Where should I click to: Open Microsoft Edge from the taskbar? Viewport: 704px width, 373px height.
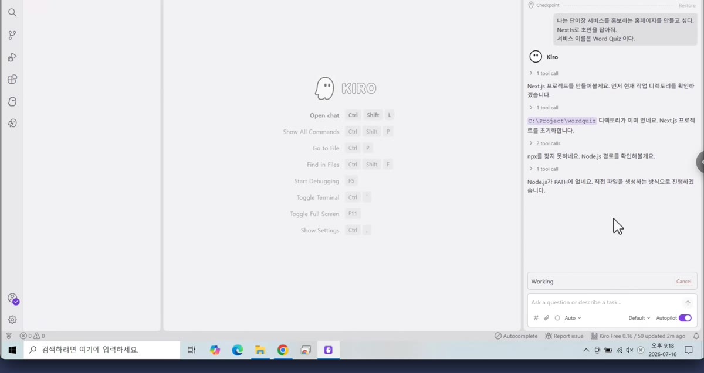237,350
